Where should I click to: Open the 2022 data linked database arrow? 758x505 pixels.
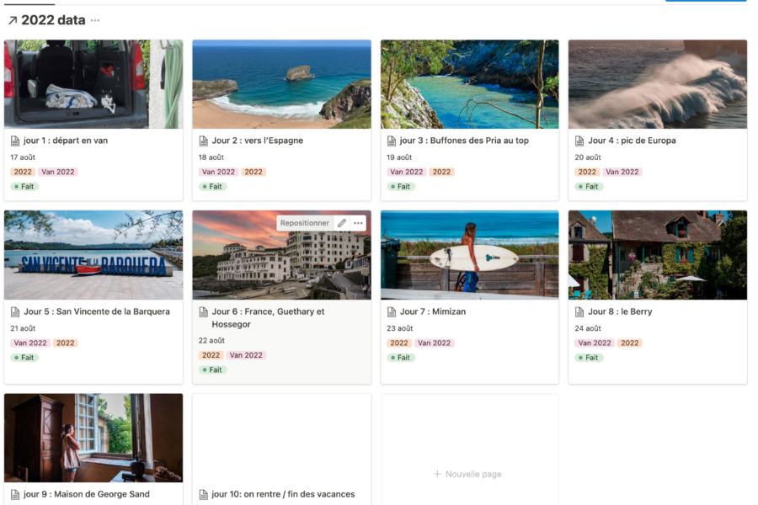(x=13, y=20)
